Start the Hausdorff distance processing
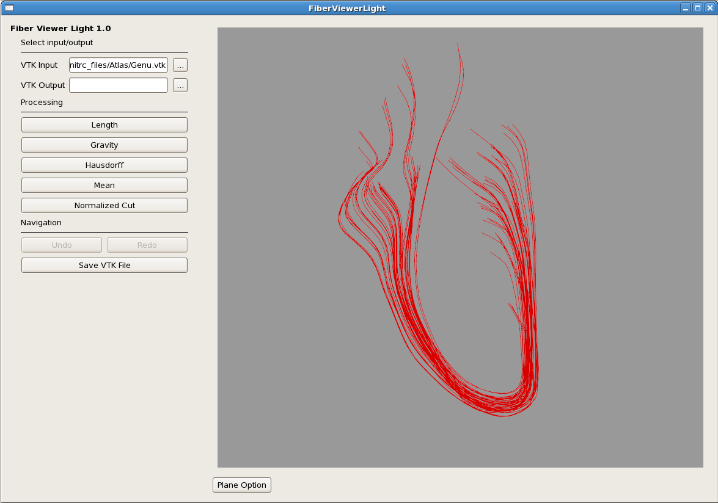The image size is (718, 503). 104,165
